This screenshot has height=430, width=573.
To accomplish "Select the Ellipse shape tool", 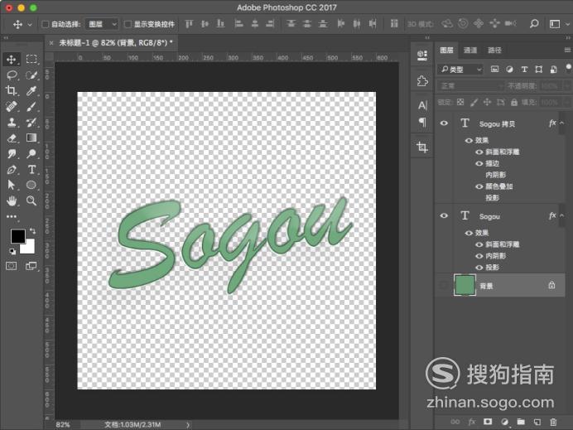I will tap(31, 185).
